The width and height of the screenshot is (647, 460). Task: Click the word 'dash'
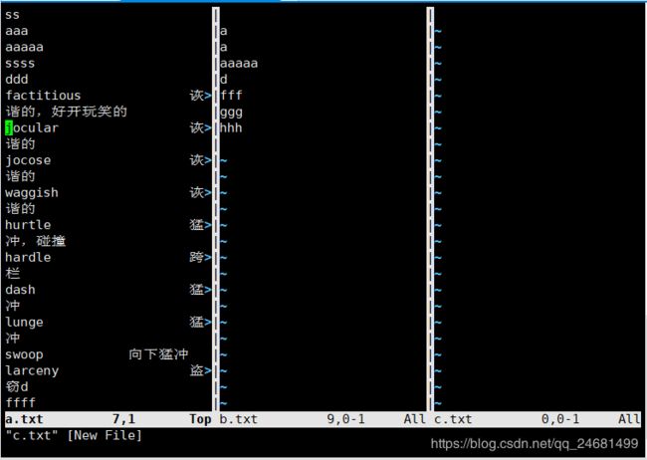pos(20,290)
